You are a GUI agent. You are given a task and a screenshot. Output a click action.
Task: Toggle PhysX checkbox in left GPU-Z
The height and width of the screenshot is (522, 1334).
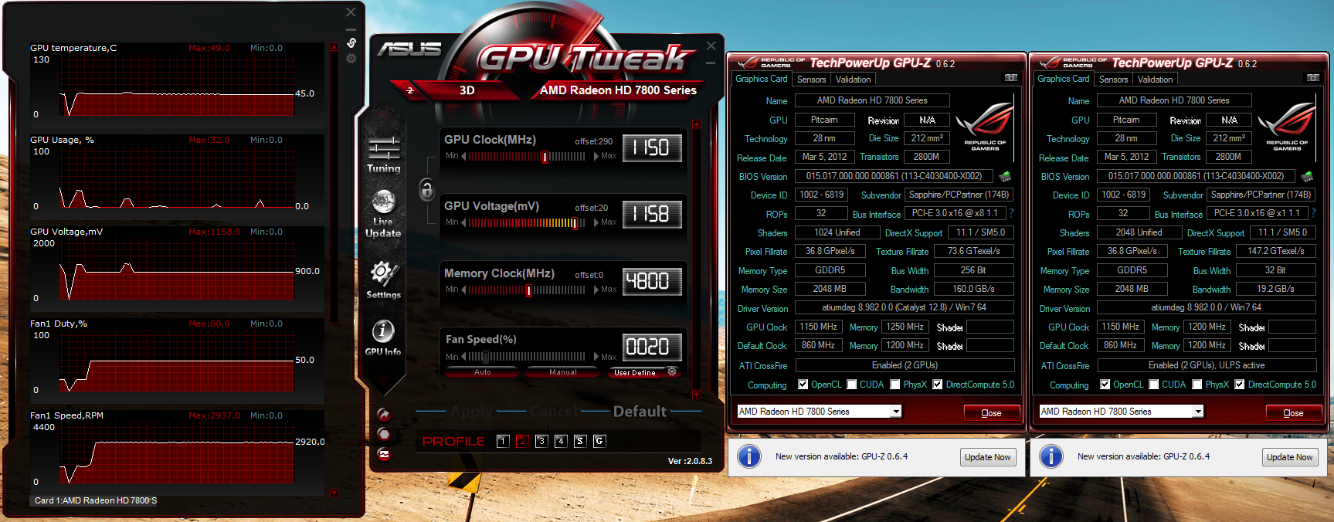[895, 385]
